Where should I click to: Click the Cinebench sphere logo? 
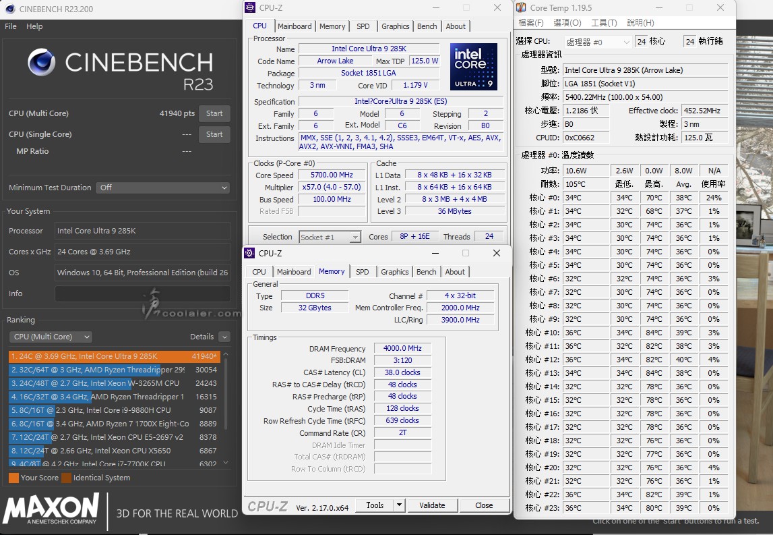42,62
